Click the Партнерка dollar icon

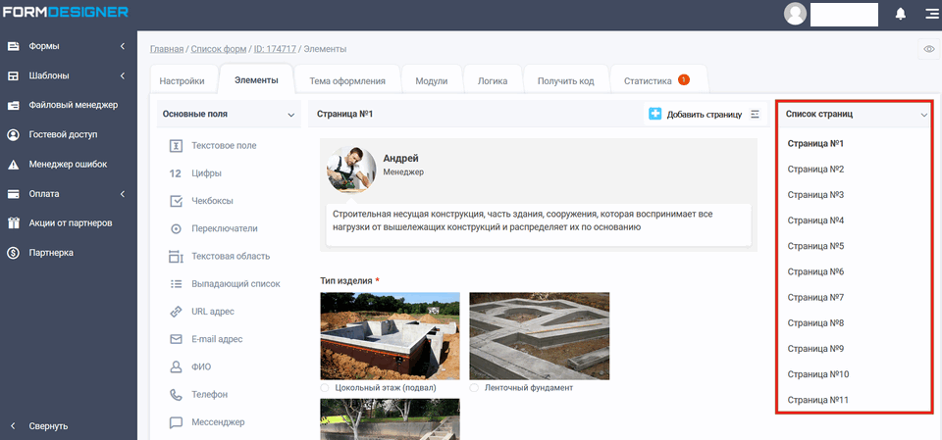13,253
